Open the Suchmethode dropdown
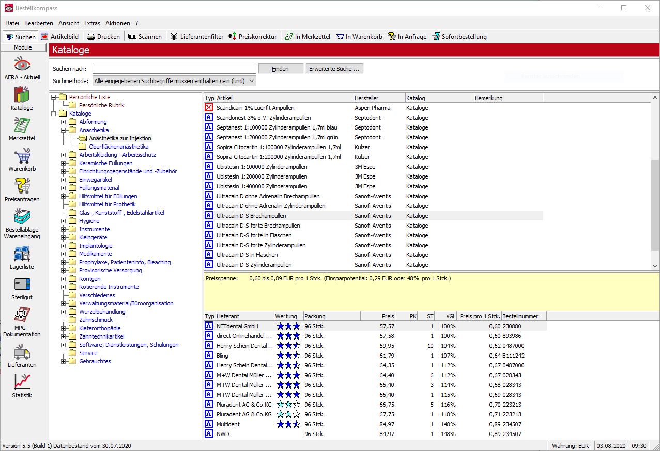The image size is (660, 451). point(174,81)
